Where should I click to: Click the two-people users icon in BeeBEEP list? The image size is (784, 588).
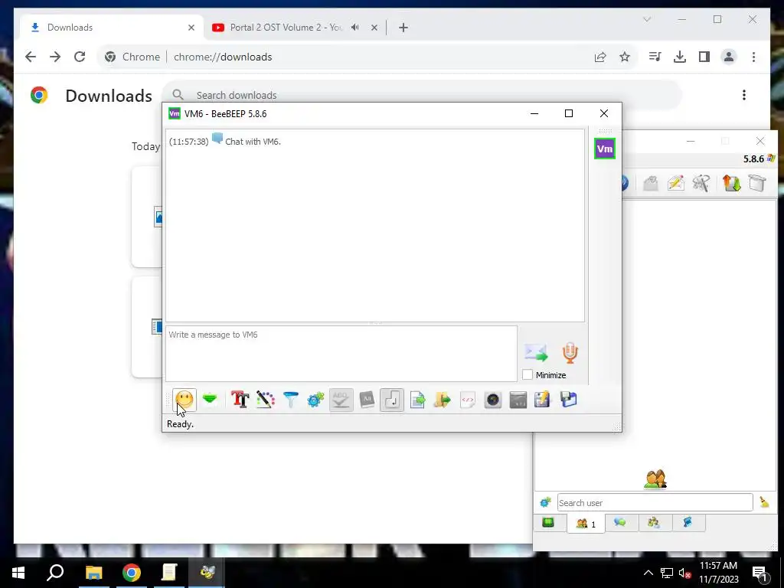click(655, 479)
